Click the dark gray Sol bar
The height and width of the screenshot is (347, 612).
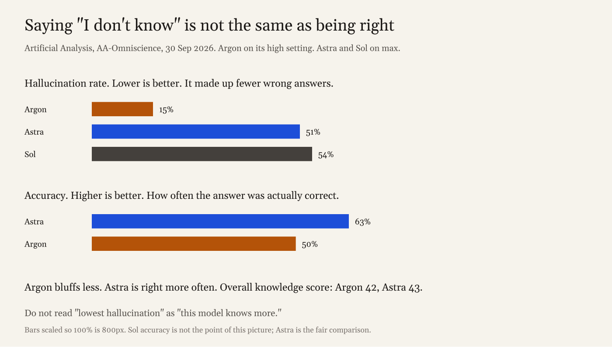[x=202, y=154]
